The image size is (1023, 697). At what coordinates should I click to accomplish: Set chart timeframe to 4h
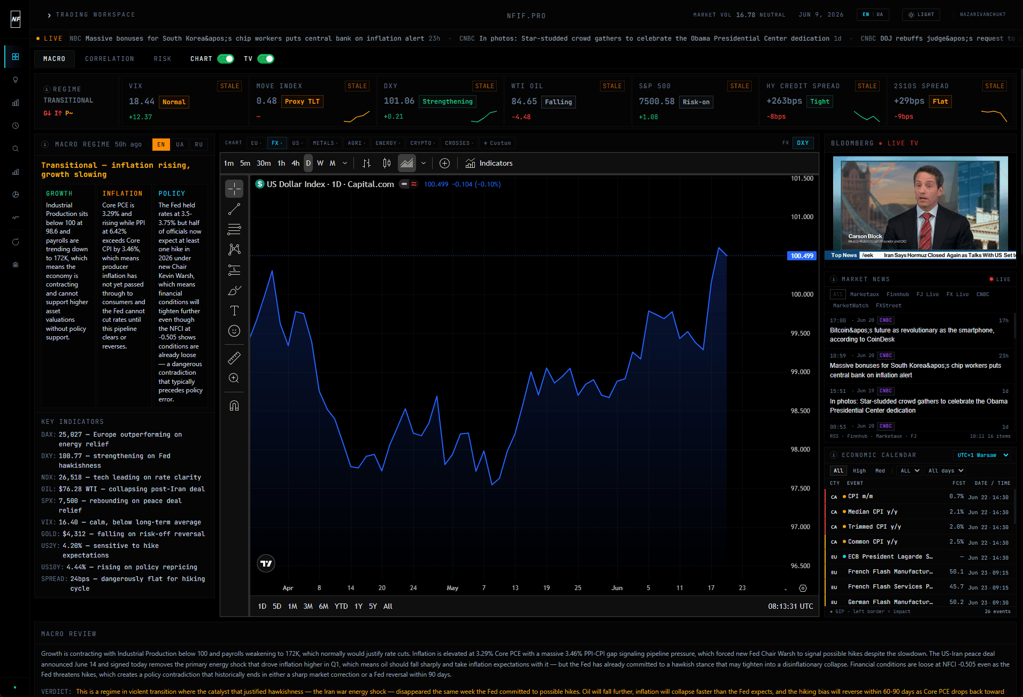pyautogui.click(x=295, y=163)
